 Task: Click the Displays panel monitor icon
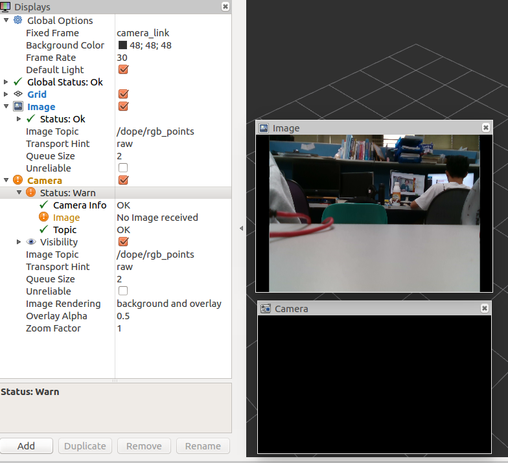click(x=5, y=6)
